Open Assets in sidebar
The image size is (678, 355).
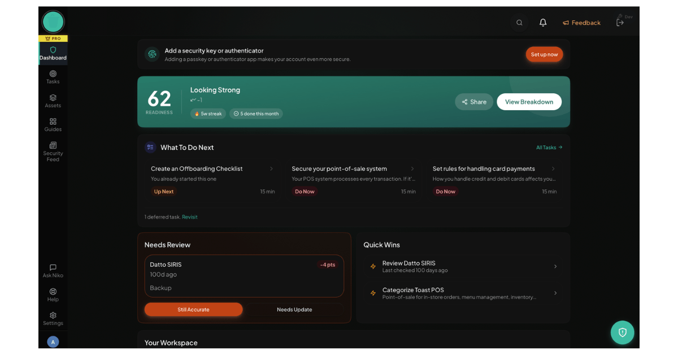(53, 101)
